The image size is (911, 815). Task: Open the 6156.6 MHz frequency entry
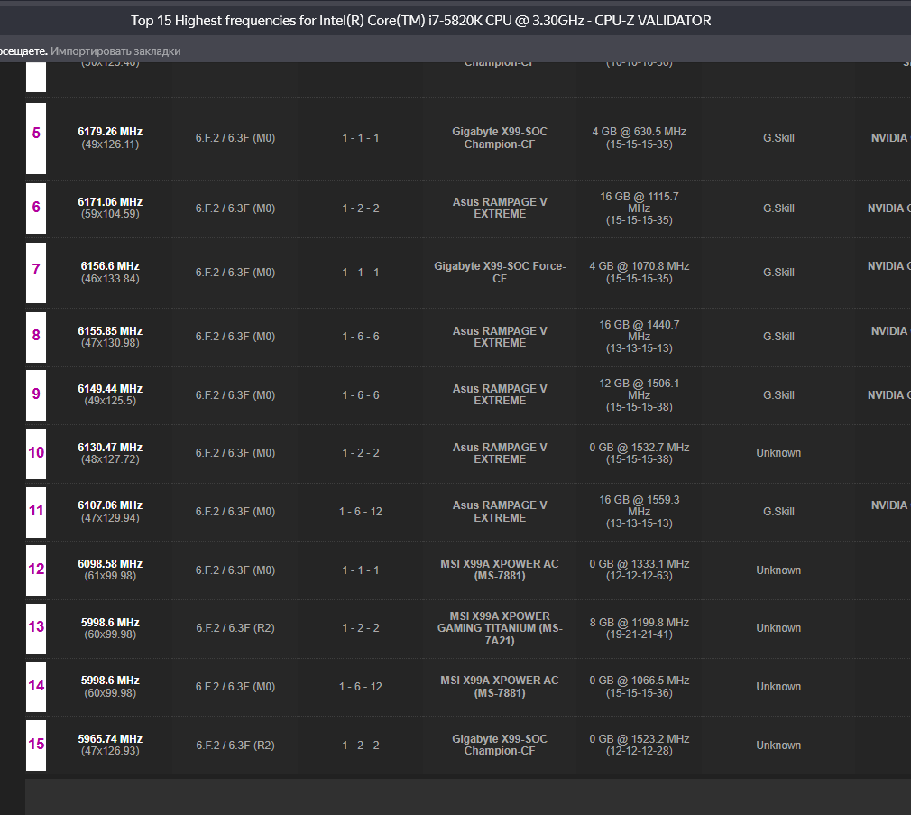[110, 265]
